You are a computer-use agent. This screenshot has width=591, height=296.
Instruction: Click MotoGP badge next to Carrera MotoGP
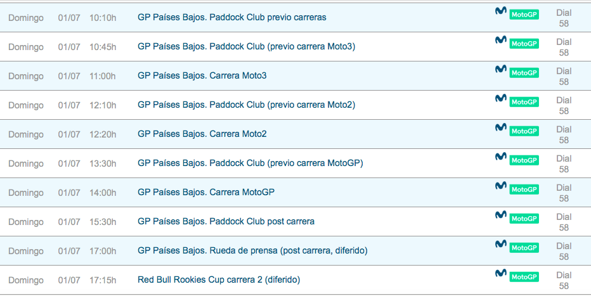tap(524, 190)
